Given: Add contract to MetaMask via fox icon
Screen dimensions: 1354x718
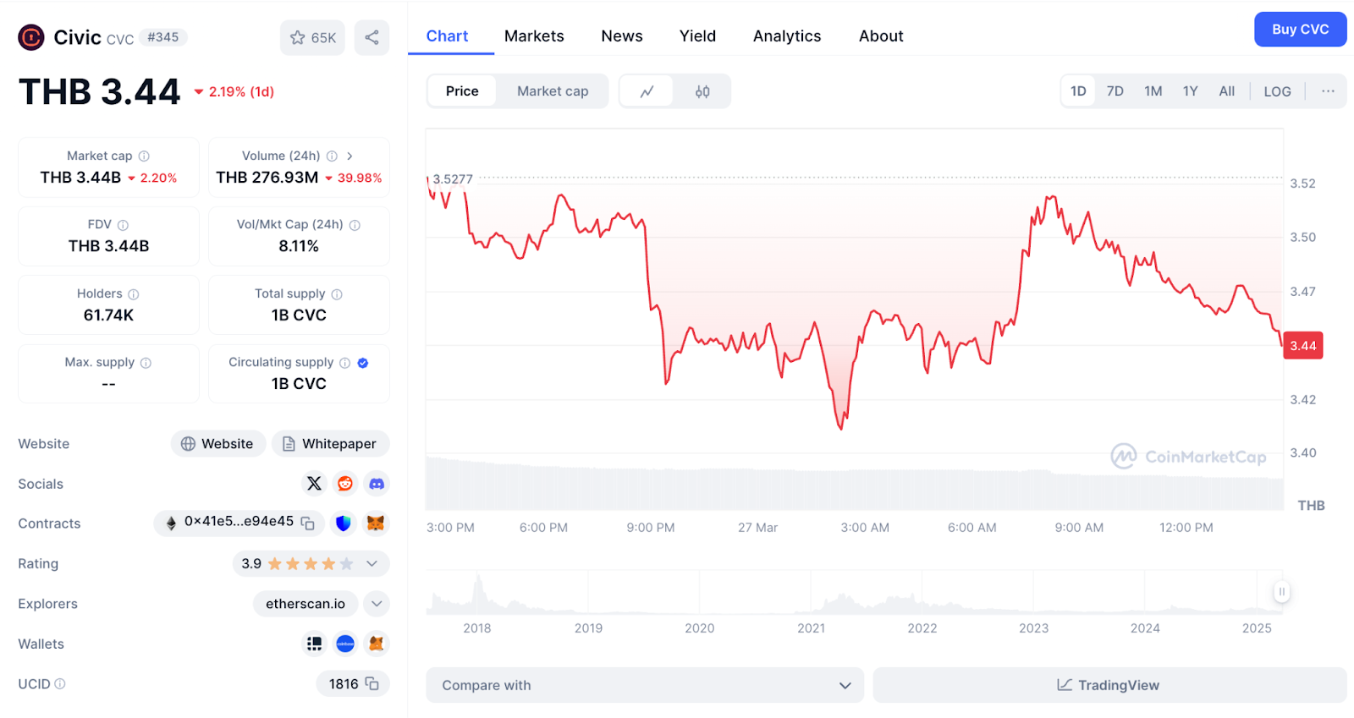Looking at the screenshot, I should pos(376,523).
